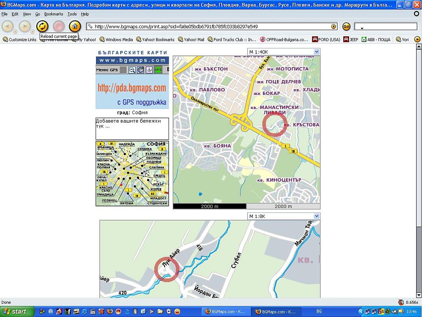The image size is (422, 317).
Task: Open the Go menu
Action: pyautogui.click(x=38, y=14)
